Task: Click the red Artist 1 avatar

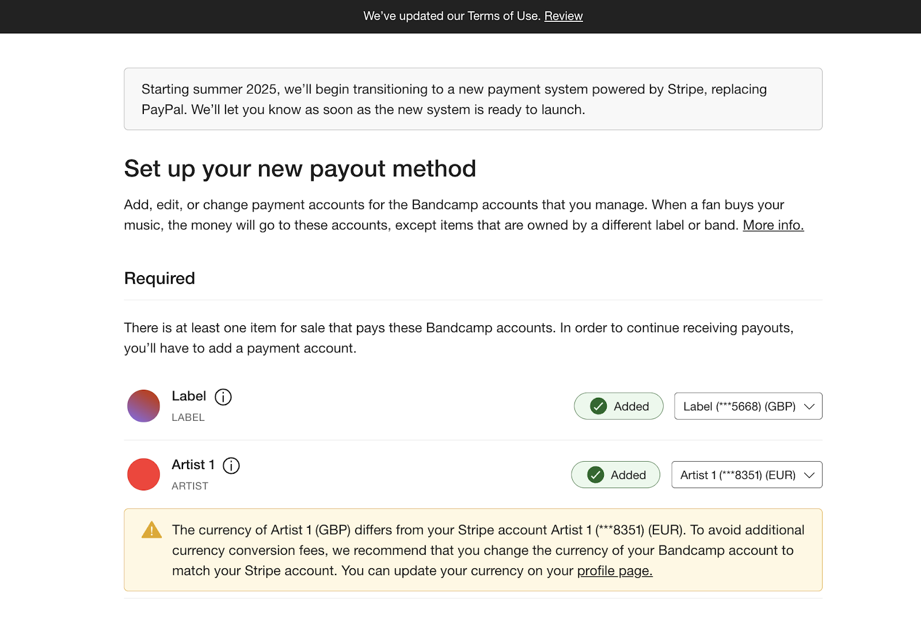Action: [143, 474]
